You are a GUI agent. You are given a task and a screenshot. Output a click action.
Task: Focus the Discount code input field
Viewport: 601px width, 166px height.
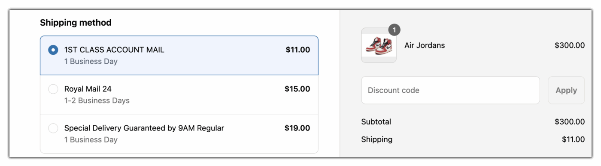[450, 90]
